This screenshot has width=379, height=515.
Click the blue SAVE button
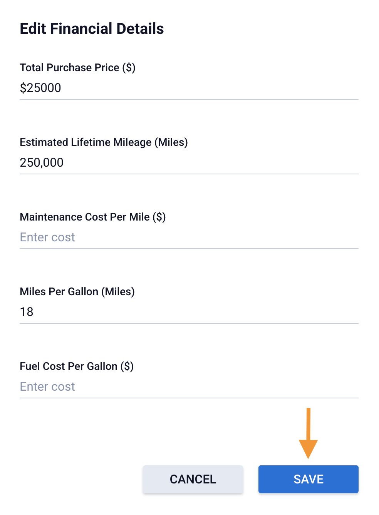(x=308, y=479)
